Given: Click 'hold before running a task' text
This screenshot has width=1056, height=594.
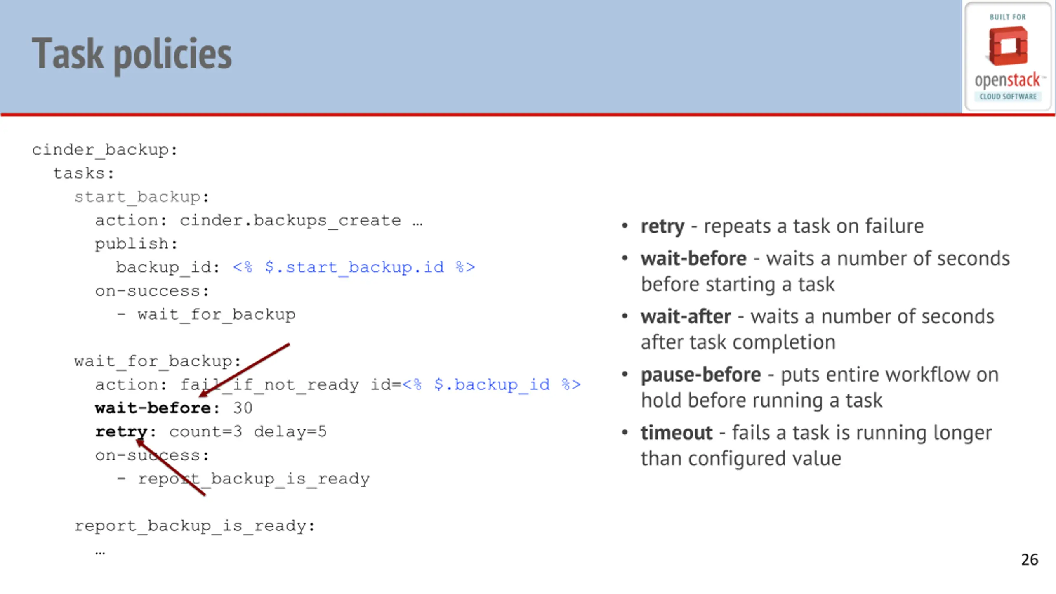Looking at the screenshot, I should click(x=761, y=401).
